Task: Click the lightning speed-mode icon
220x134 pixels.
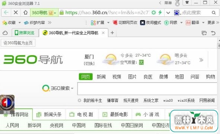Action: 160,13
